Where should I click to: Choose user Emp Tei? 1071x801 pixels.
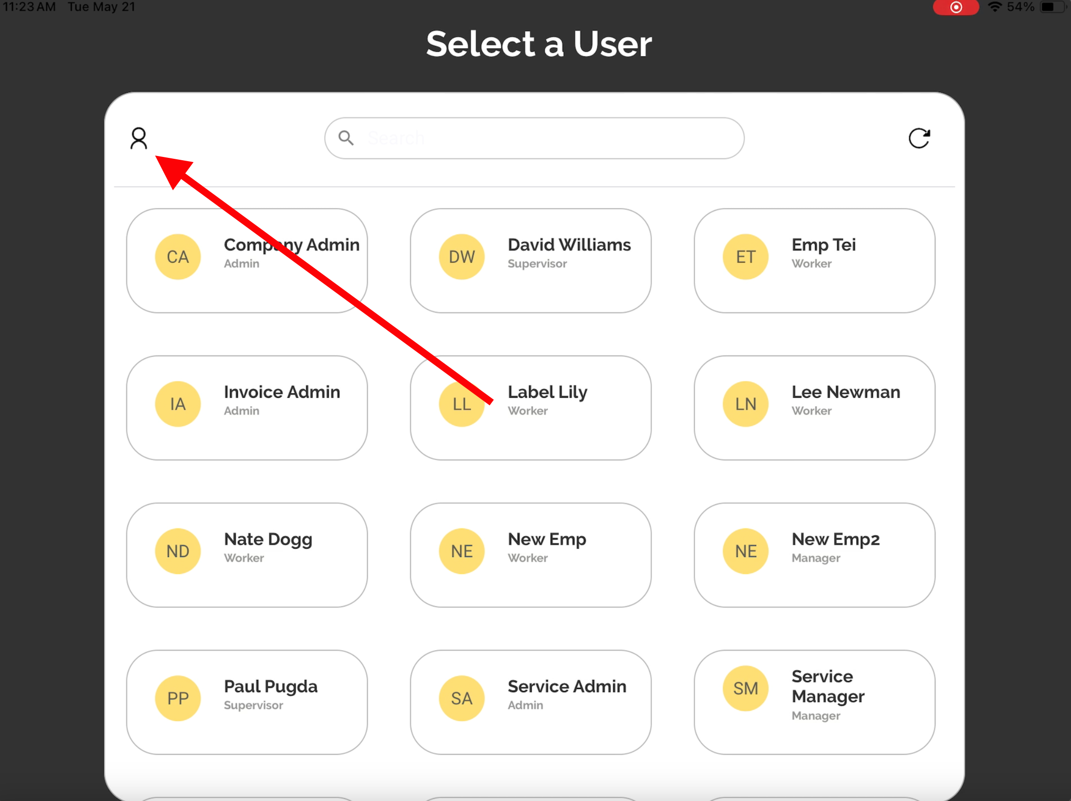(x=814, y=260)
